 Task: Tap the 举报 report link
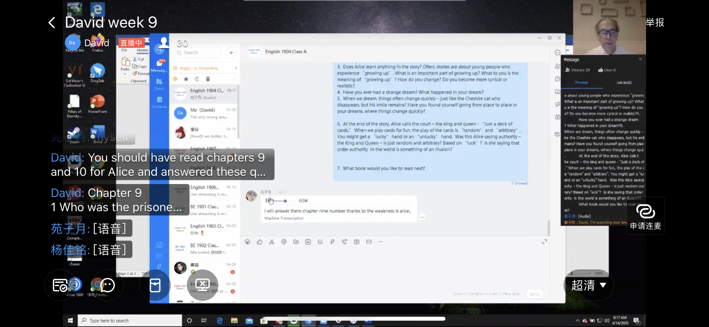[655, 23]
